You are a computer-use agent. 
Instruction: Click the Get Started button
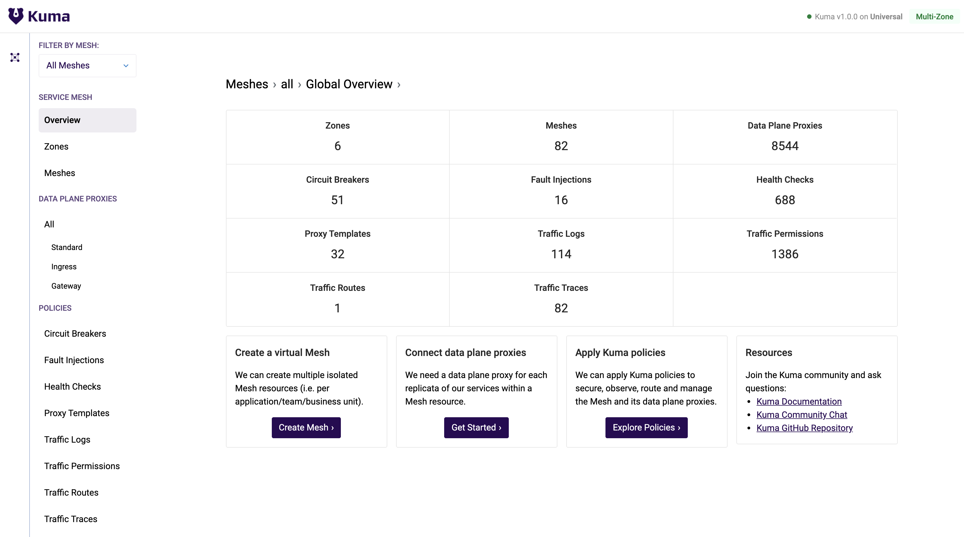pos(476,427)
